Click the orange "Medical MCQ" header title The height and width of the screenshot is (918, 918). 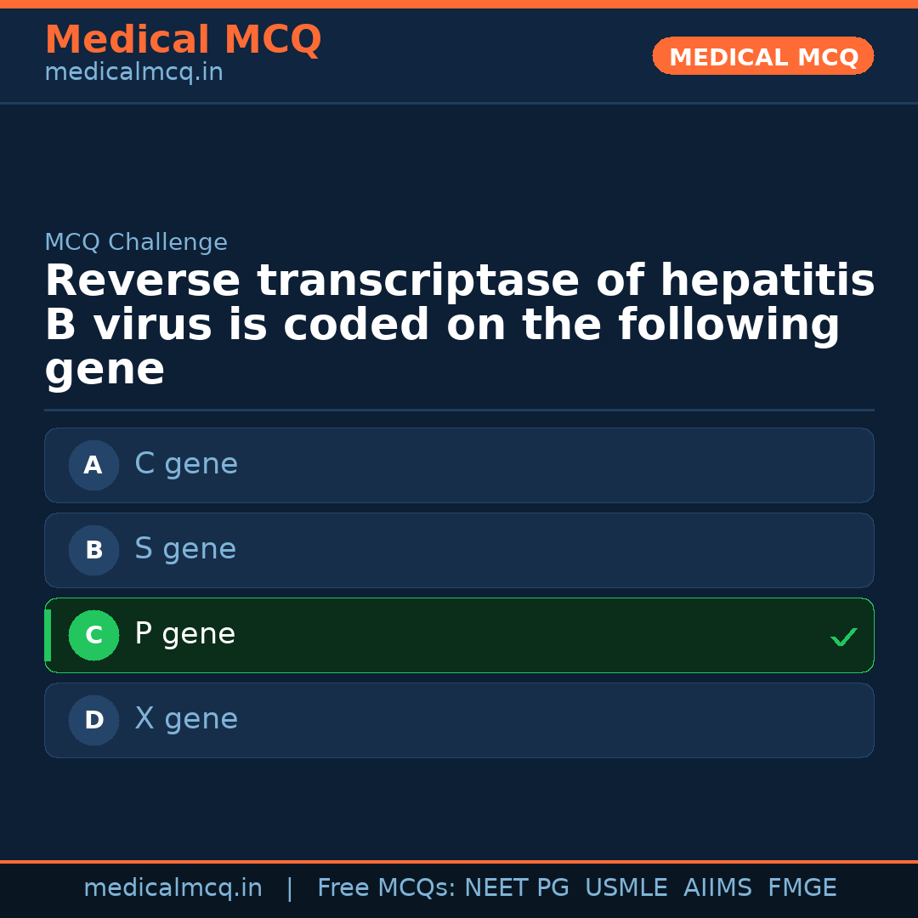pos(183,40)
